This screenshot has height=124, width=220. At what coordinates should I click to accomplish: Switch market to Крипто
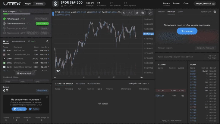(x=39, y=4)
